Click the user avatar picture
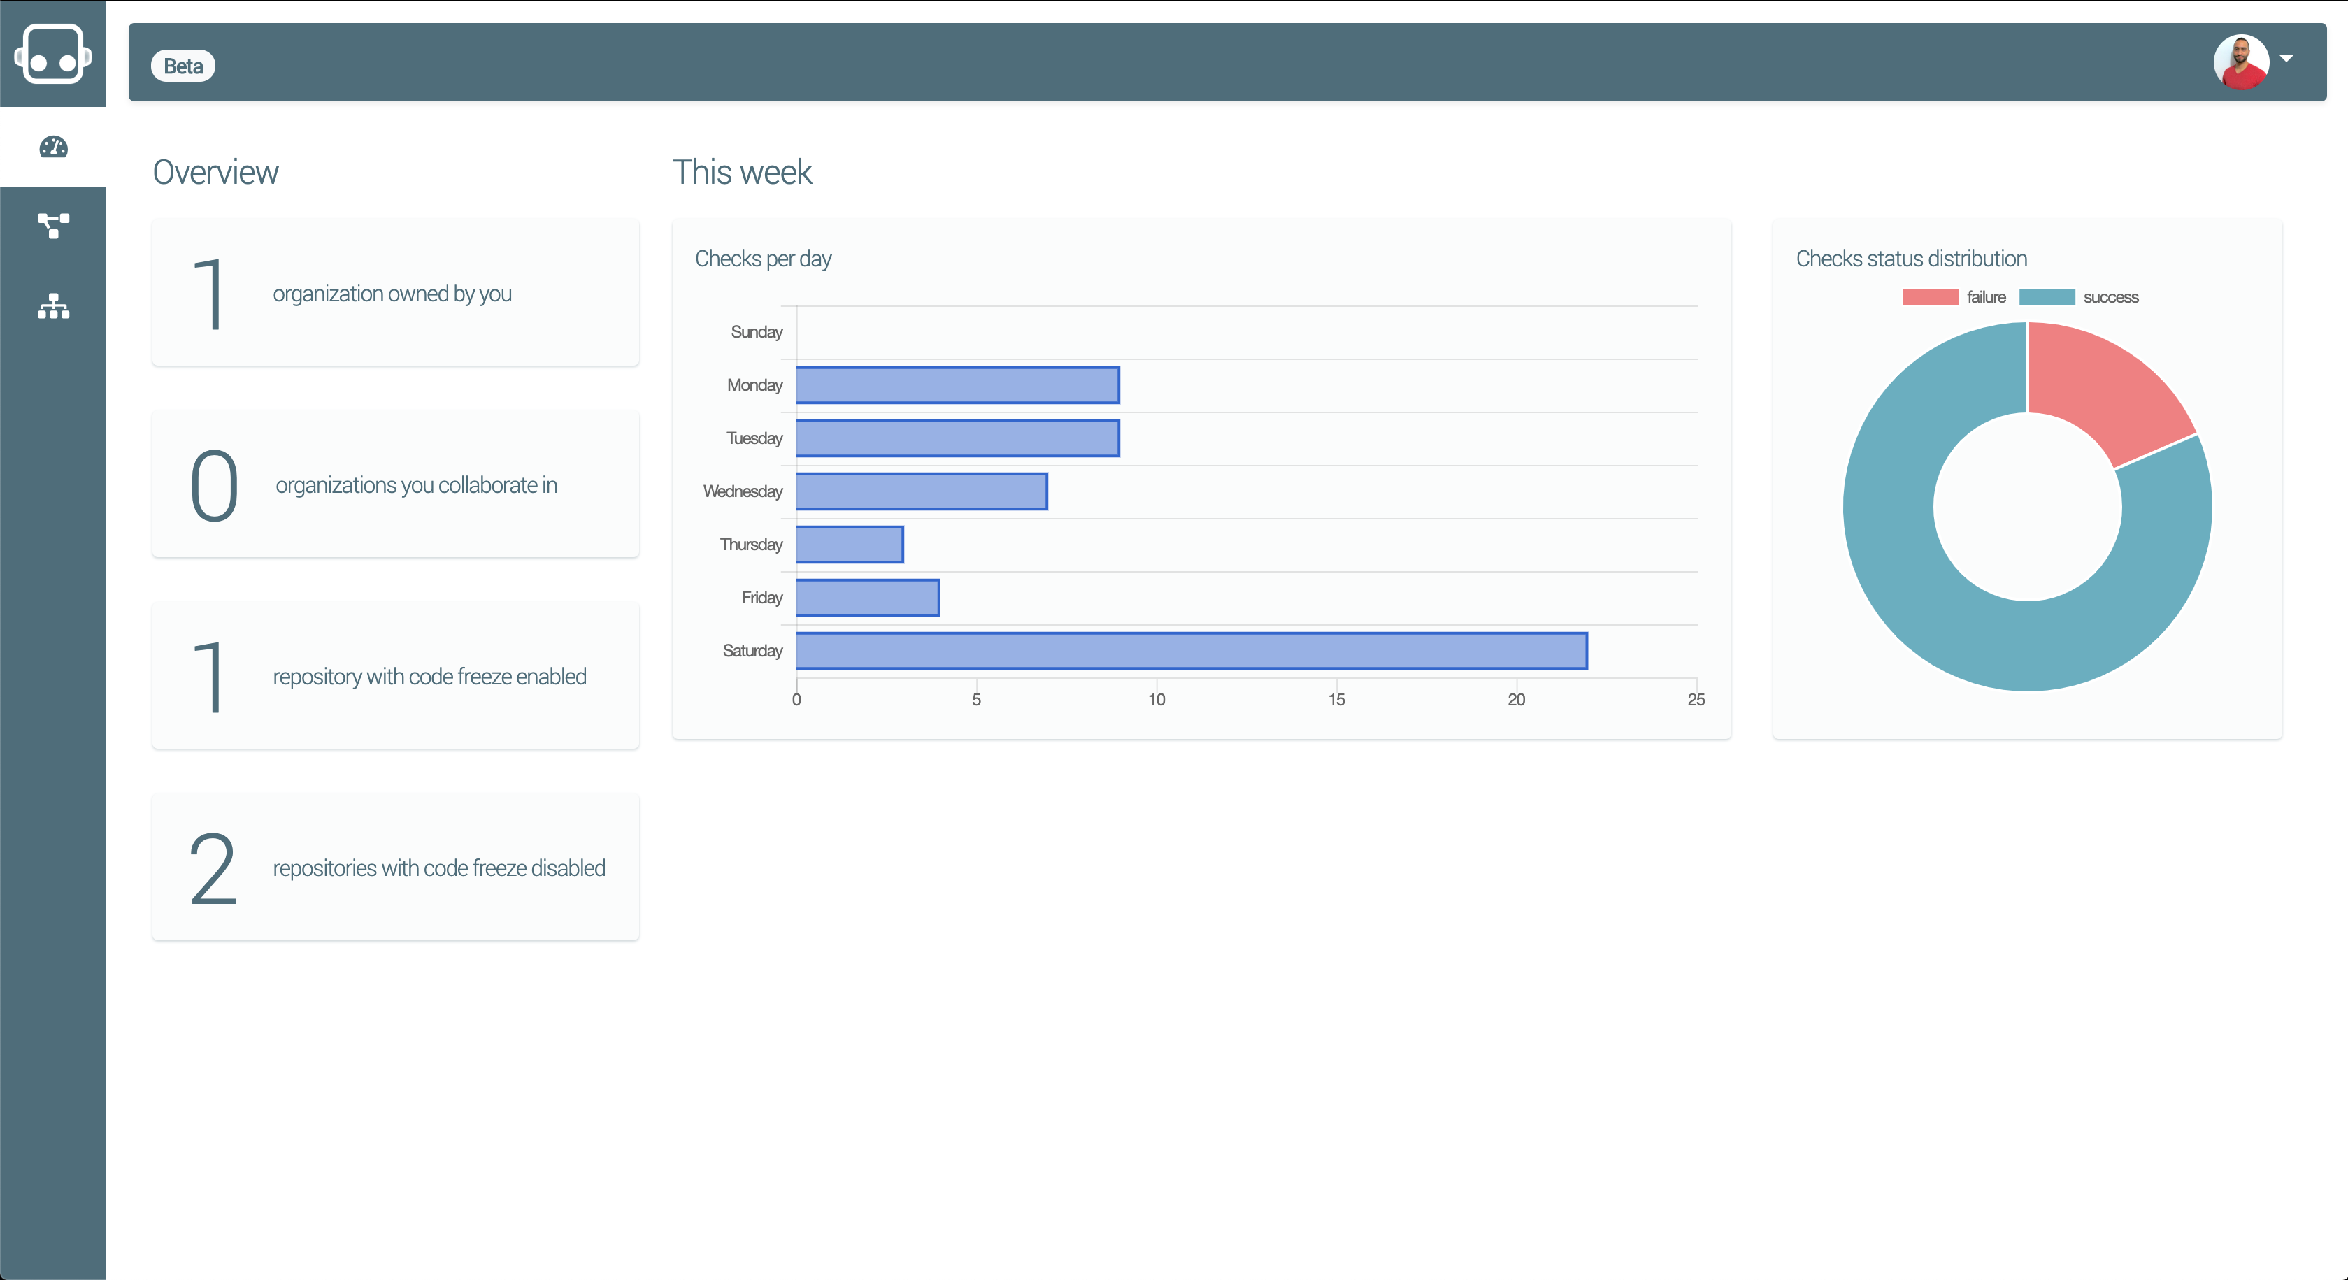 2240,62
